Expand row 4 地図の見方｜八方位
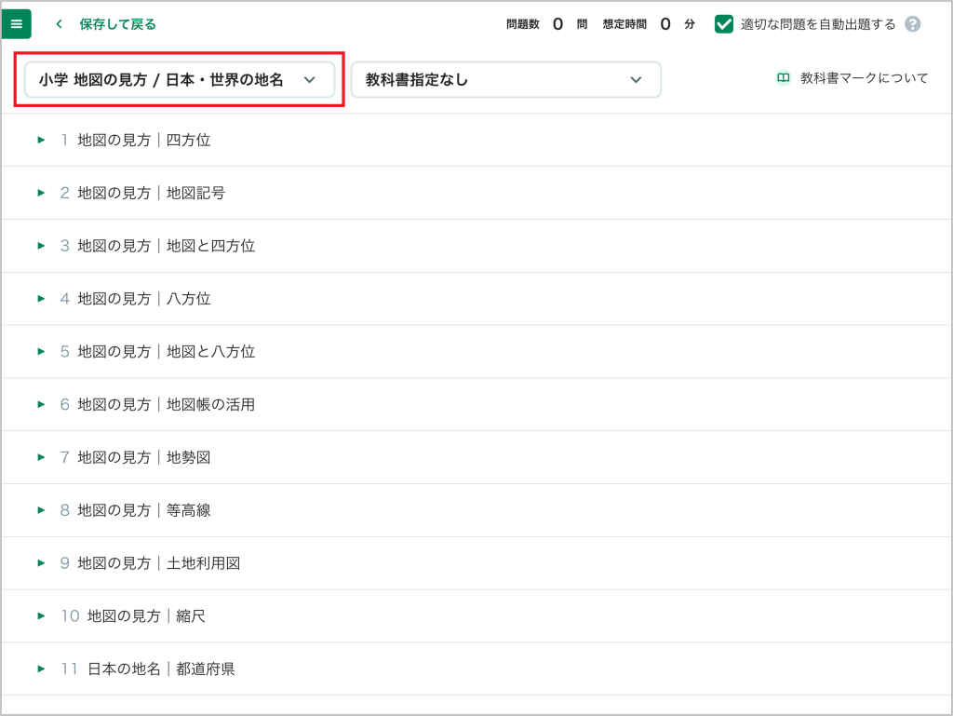Image resolution: width=953 pixels, height=716 pixels. [x=41, y=299]
